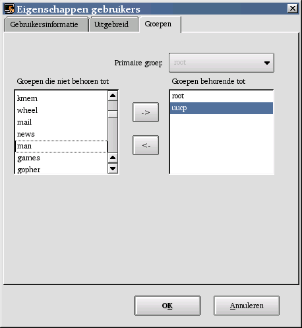This screenshot has width=302, height=328.
Task: Click the Annuleren button
Action: (x=247, y=306)
